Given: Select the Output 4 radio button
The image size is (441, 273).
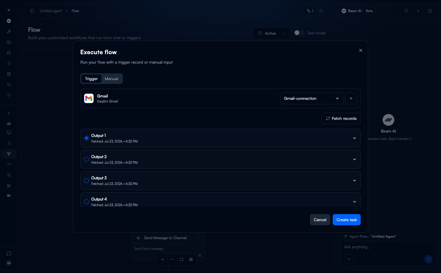Looking at the screenshot, I should [86, 202].
